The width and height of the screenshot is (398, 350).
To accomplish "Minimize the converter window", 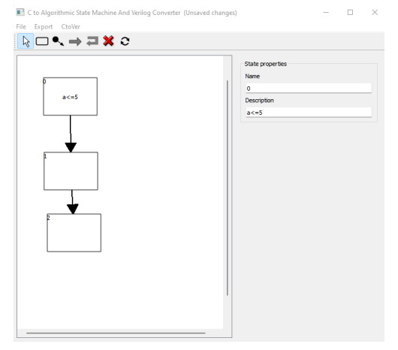I will (x=326, y=13).
